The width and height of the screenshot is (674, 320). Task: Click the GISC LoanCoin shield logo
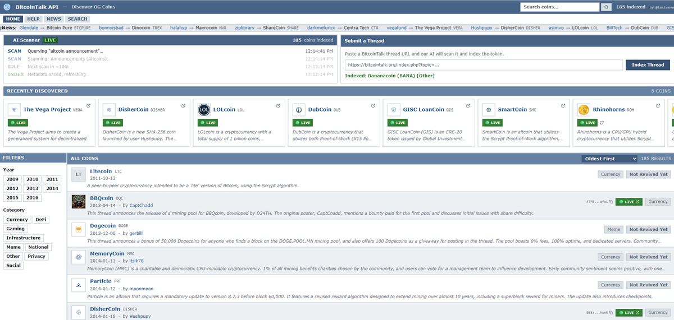click(394, 110)
